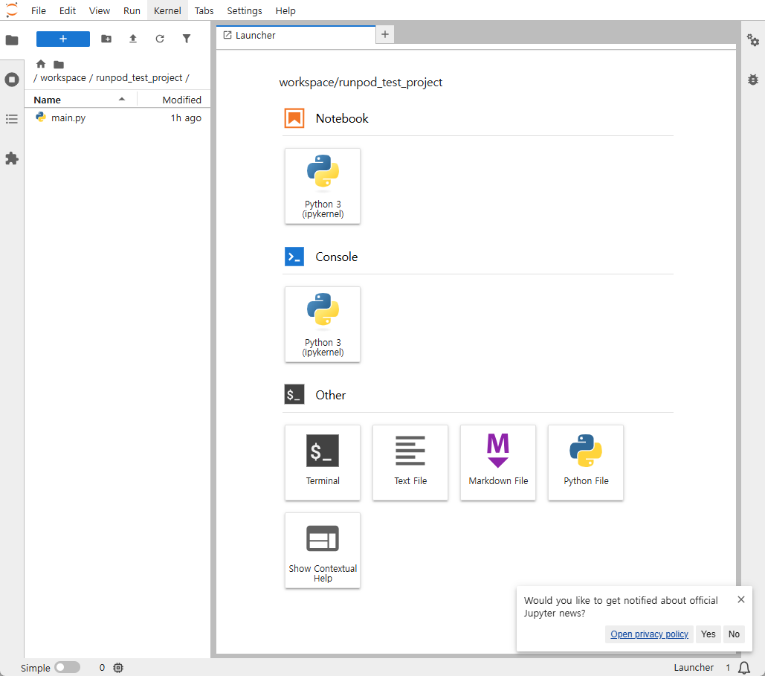Create a new Text File
This screenshot has height=676, width=765.
pyautogui.click(x=410, y=463)
